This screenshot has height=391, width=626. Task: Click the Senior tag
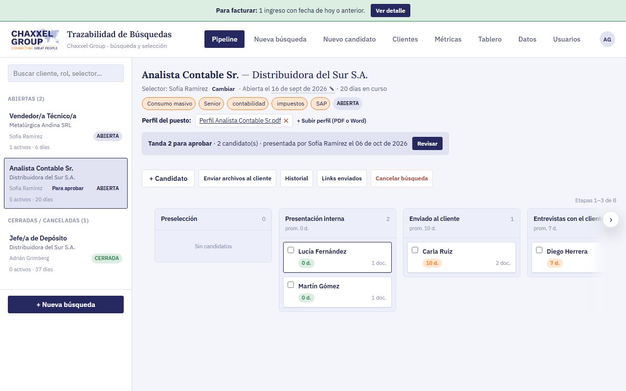(212, 104)
